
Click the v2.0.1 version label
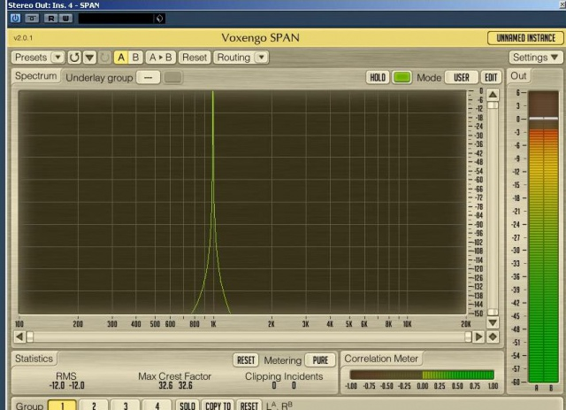pyautogui.click(x=23, y=38)
